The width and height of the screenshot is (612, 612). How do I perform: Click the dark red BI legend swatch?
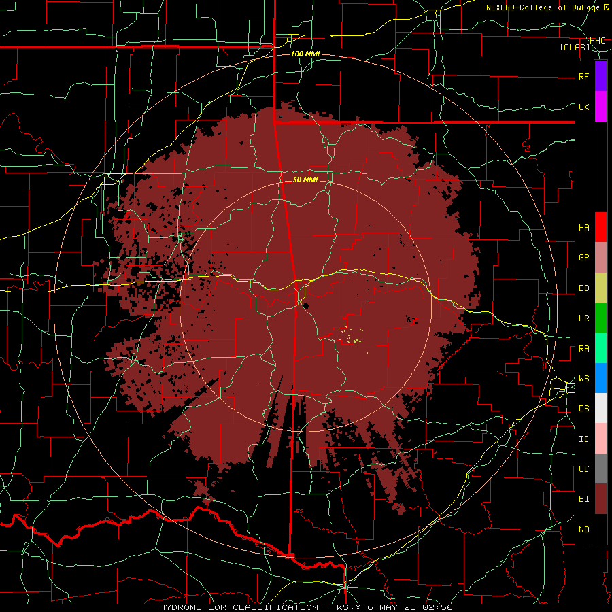(x=600, y=499)
